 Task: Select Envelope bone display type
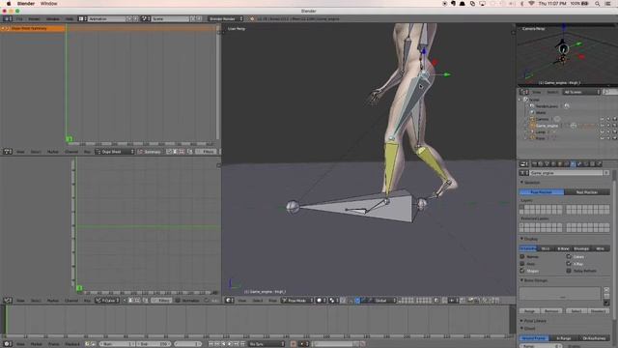tap(581, 248)
